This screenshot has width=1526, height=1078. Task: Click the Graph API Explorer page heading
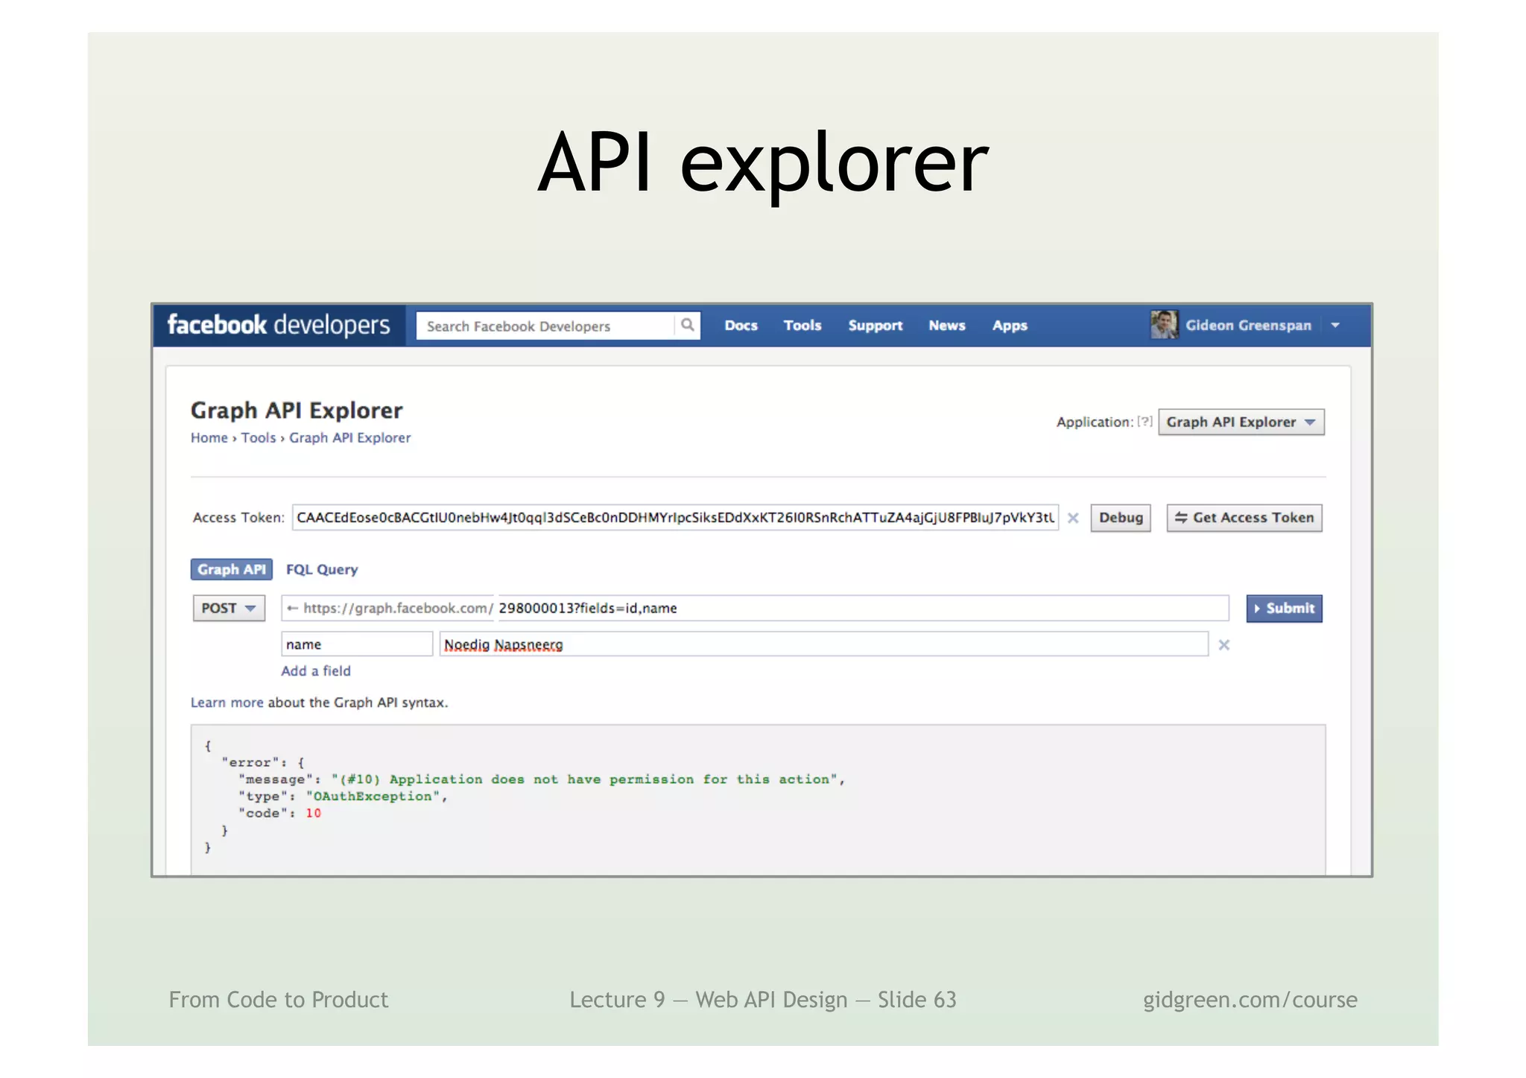point(297,410)
